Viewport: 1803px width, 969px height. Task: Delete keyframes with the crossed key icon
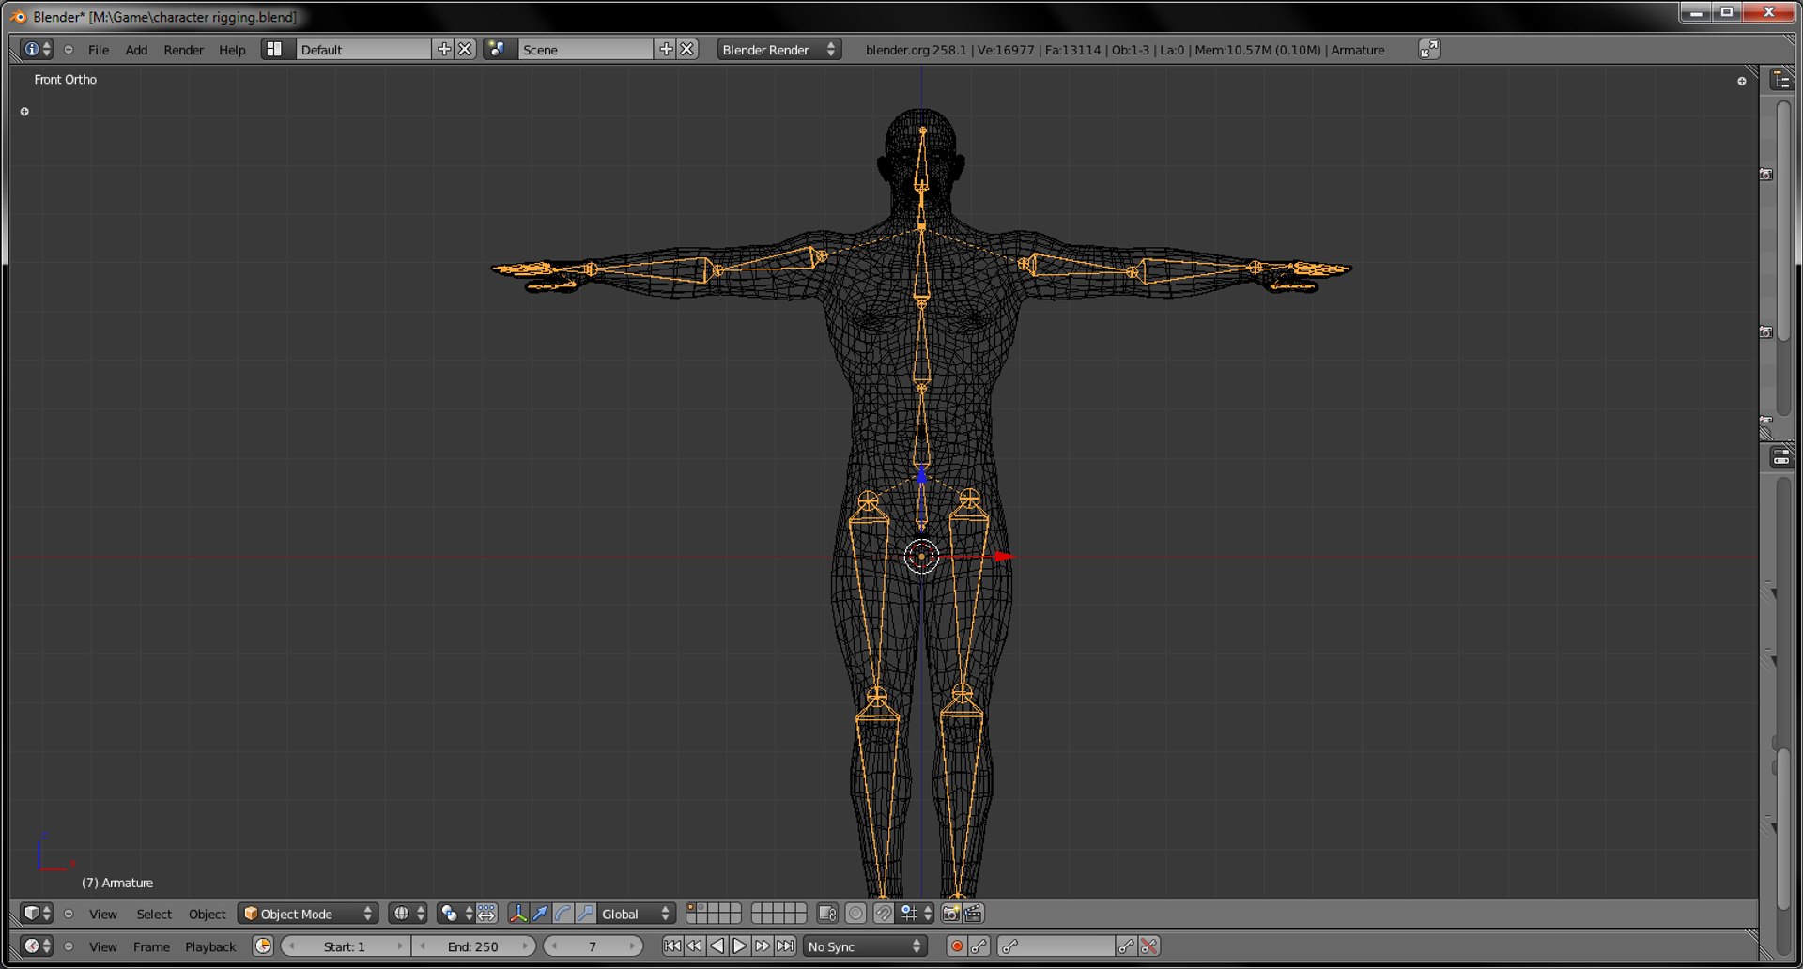click(x=1149, y=946)
